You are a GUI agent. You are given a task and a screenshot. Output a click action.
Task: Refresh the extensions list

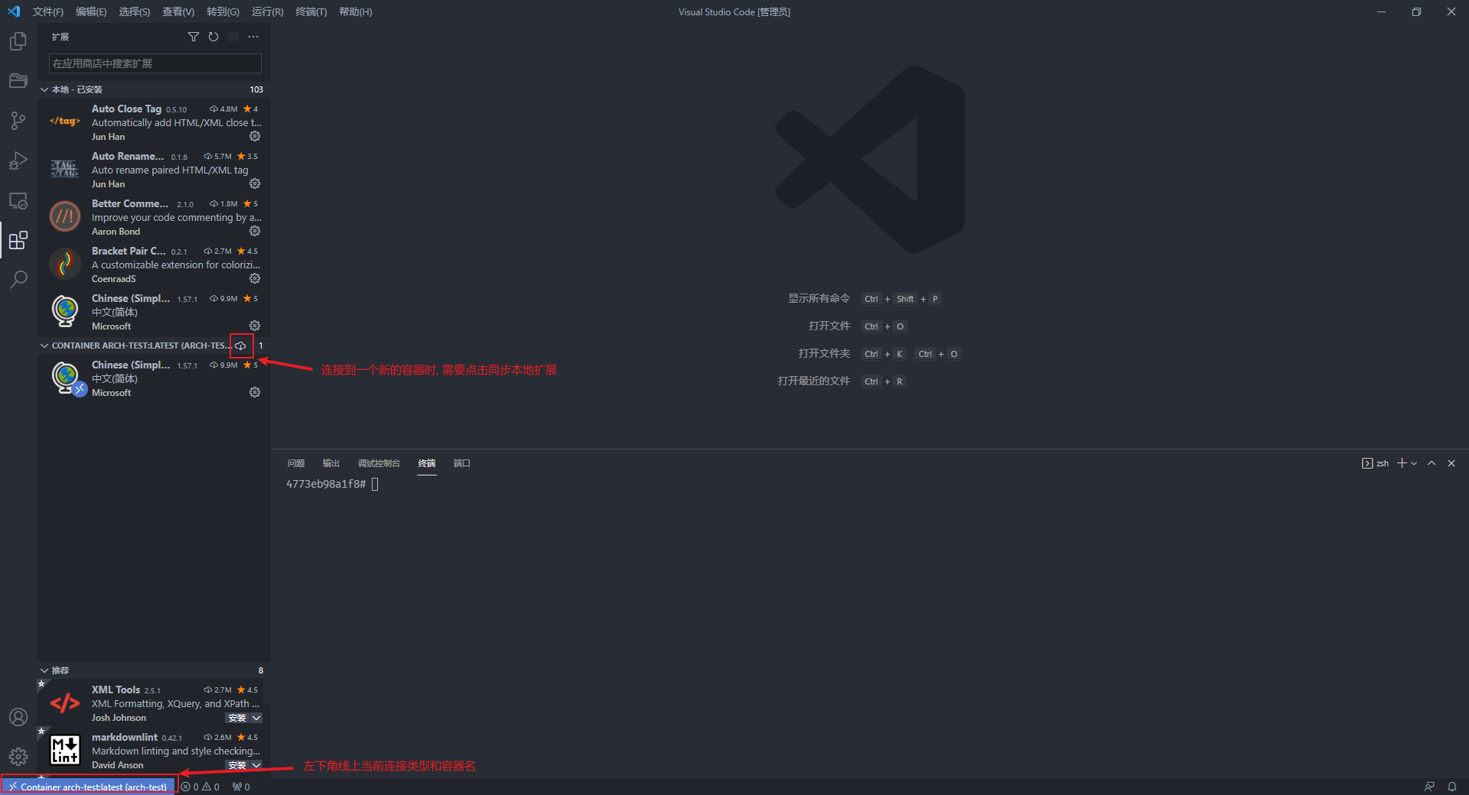point(213,37)
